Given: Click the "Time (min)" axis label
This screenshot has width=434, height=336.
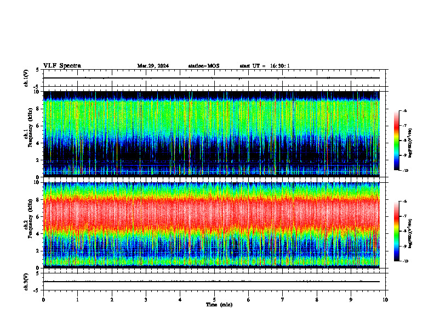Looking at the screenshot, I should pos(219,305).
